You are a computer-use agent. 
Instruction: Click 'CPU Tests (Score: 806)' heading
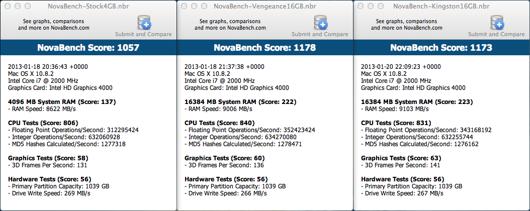pyautogui.click(x=43, y=123)
